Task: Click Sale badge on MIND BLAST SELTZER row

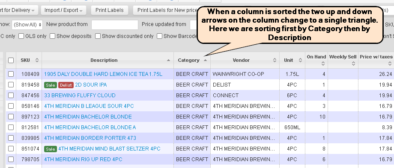Action: point(51,149)
